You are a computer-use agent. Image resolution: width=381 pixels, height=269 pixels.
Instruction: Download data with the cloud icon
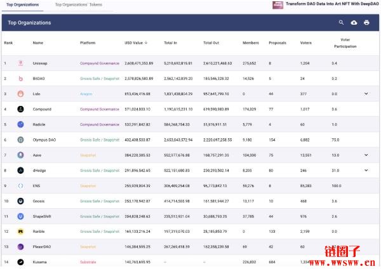click(x=354, y=23)
